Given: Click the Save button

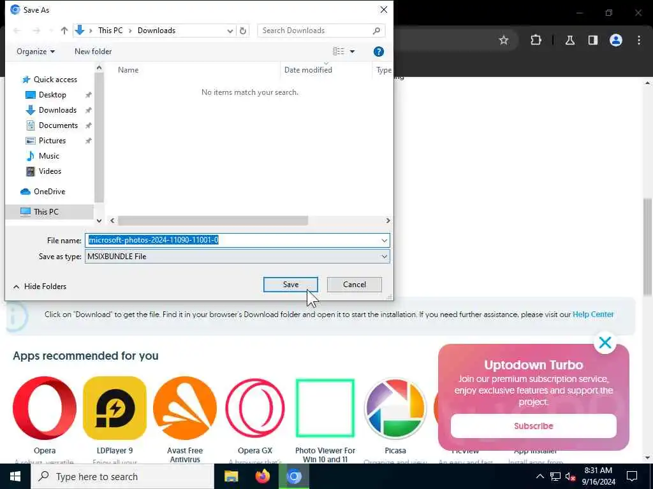Looking at the screenshot, I should 290,285.
